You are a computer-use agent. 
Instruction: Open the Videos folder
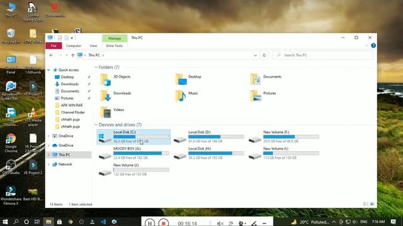[x=112, y=112]
